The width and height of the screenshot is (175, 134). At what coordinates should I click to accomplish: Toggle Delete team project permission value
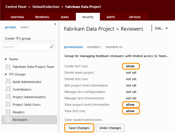pyautogui.click(x=131, y=73)
